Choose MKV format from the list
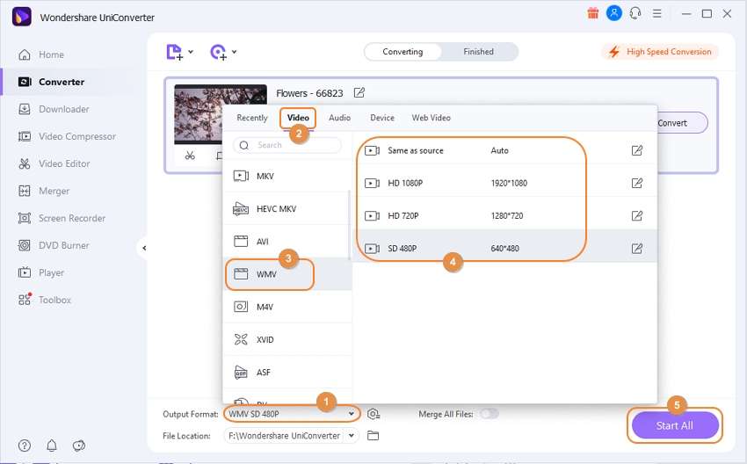The width and height of the screenshot is (747, 464). click(x=286, y=177)
